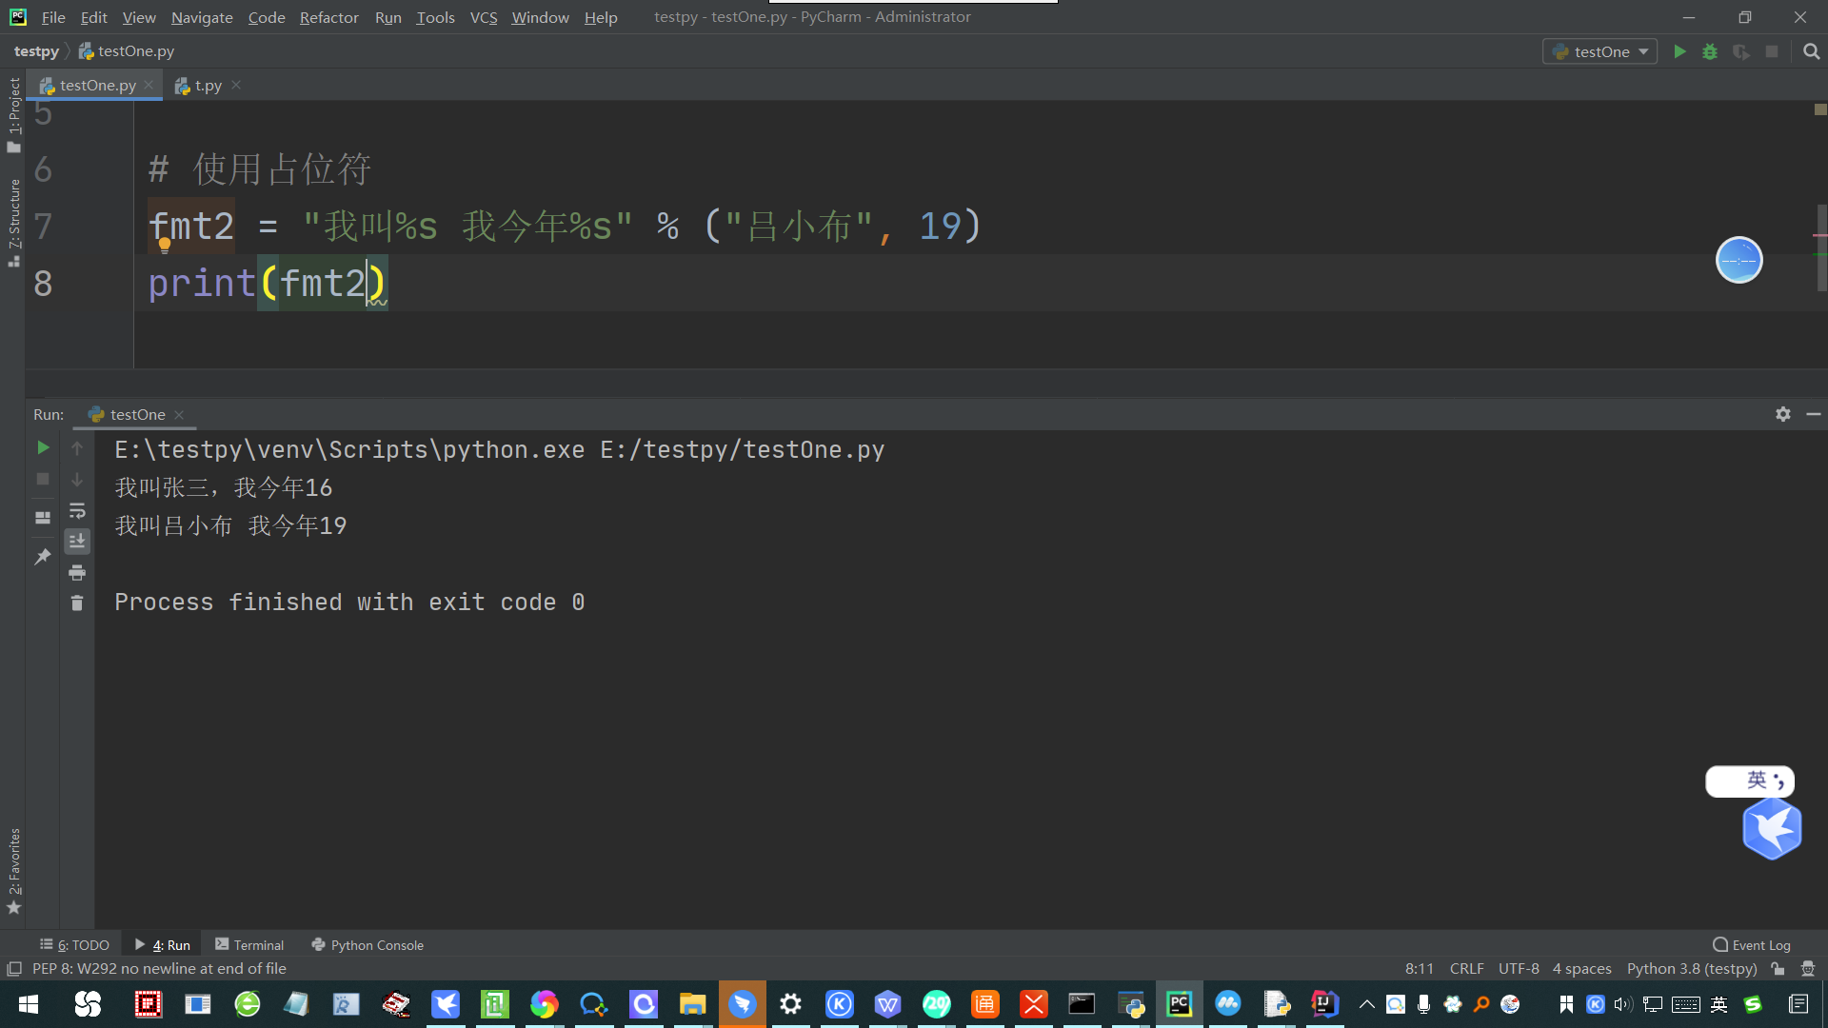Click the intention lightbulb on line 7
Image resolution: width=1828 pixels, height=1028 pixels.
[165, 245]
